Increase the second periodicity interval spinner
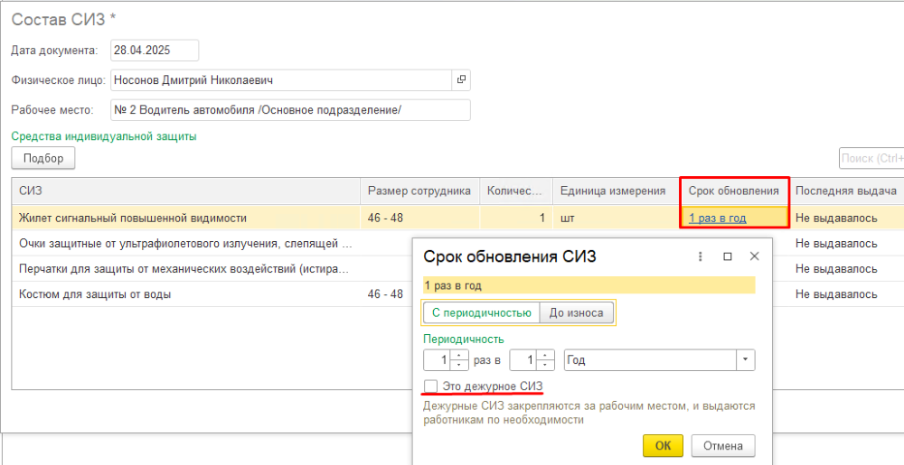Viewport: 904px width, 465px height. [544, 356]
